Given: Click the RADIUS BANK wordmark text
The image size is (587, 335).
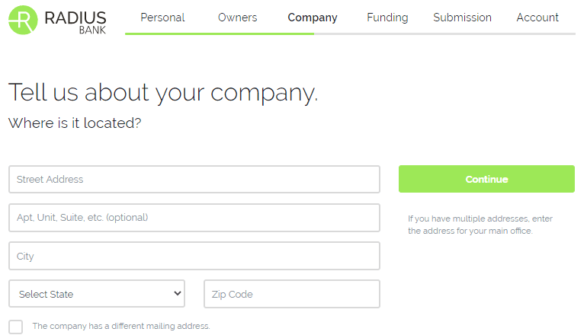Looking at the screenshot, I should tap(75, 22).
